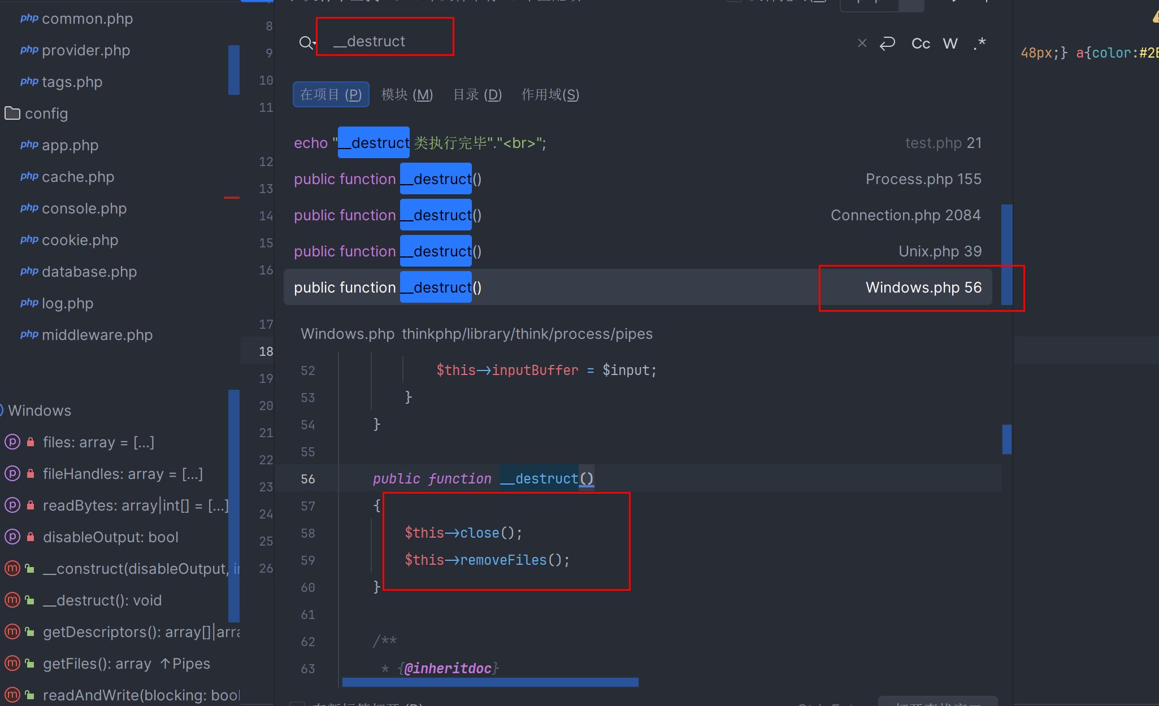Click php icon beside common.php
This screenshot has width=1159, height=706.
[29, 18]
